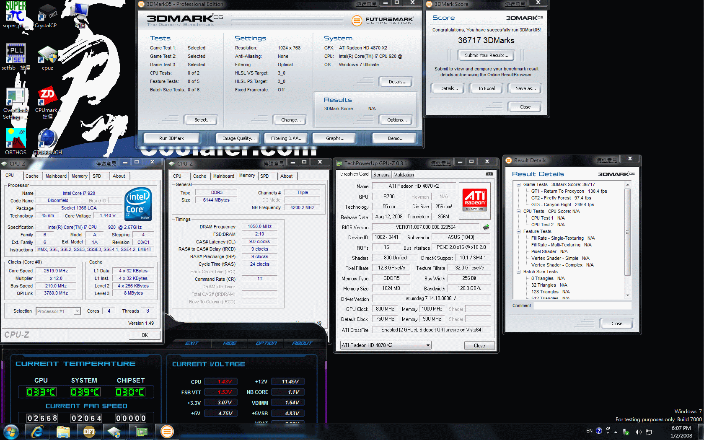Click the Futuremark Corporation logo

383,20
